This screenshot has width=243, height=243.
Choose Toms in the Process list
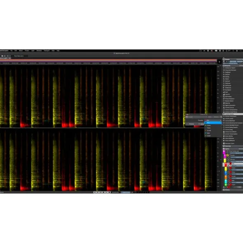(x=213, y=128)
